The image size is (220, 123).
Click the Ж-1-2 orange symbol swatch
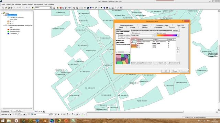tap(134, 47)
